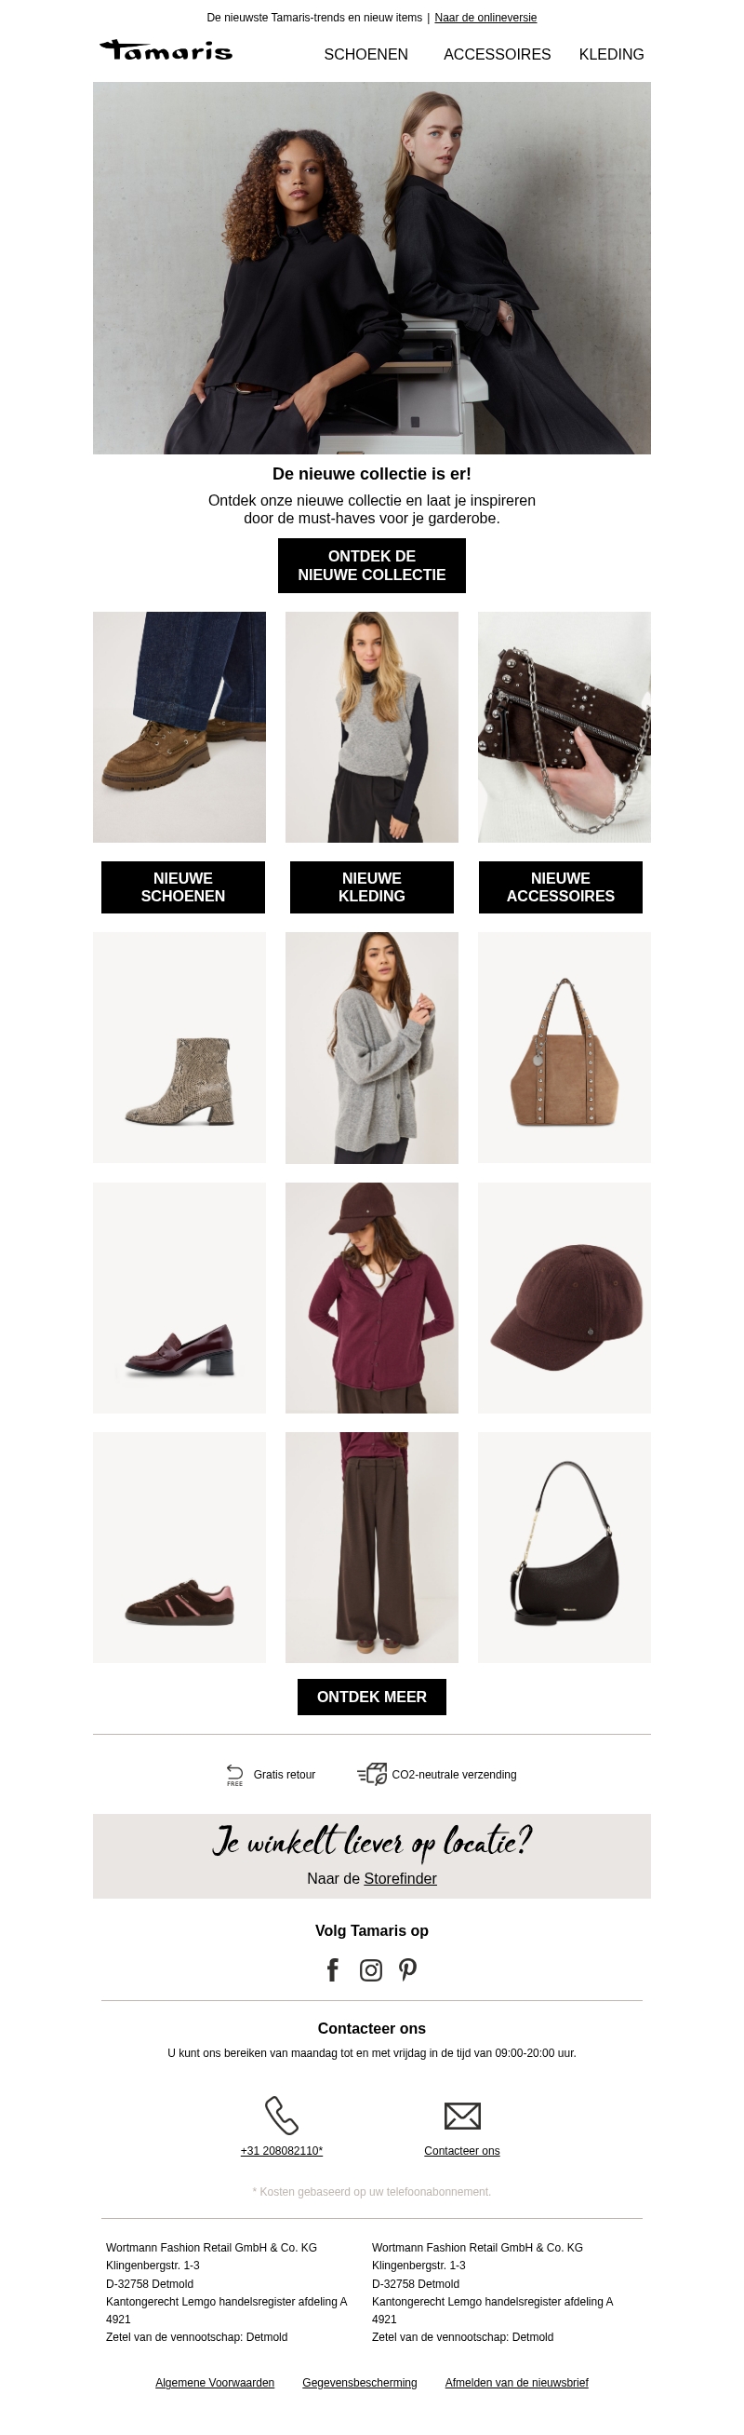Open the Gegevensbescherming link
This screenshot has width=744, height=2435.
click(x=360, y=2382)
